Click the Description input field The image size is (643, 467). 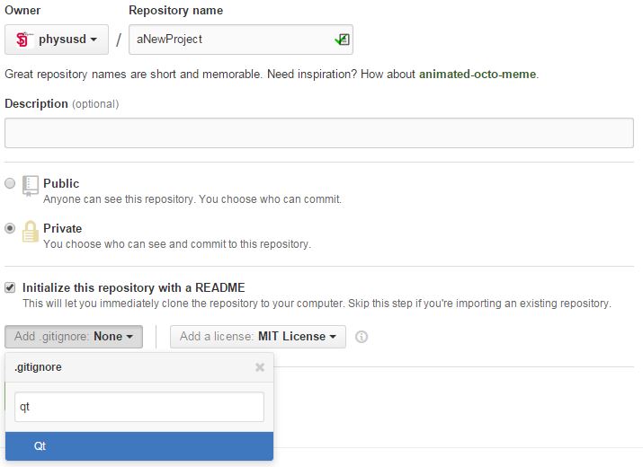tap(319, 133)
